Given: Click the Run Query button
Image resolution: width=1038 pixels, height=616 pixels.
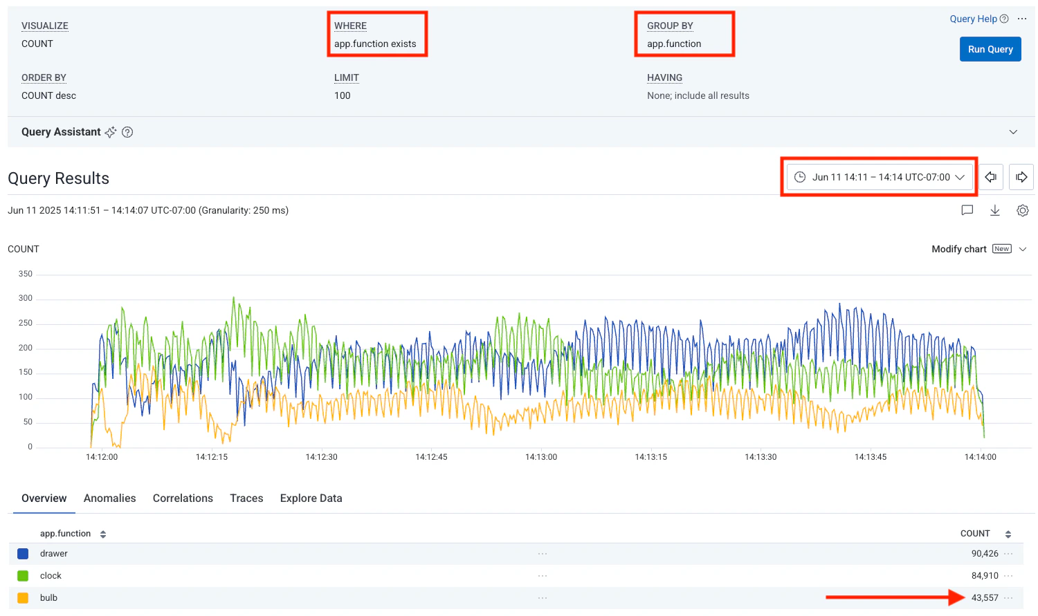Looking at the screenshot, I should 990,49.
